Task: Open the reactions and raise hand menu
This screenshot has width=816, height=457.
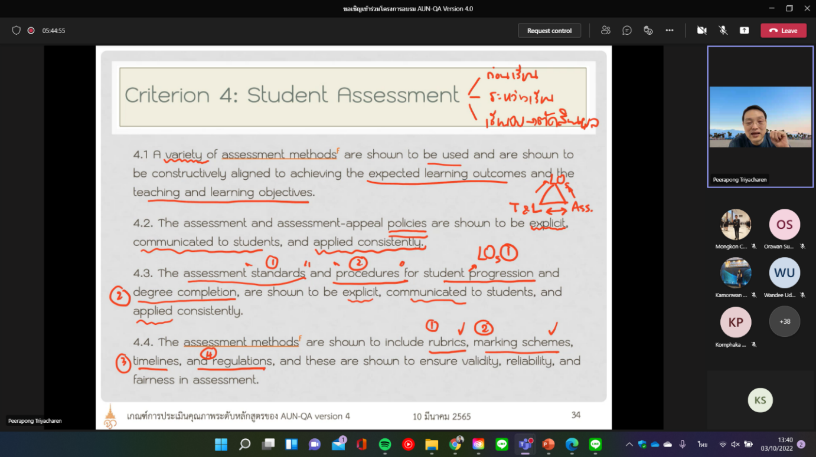Action: [x=648, y=30]
